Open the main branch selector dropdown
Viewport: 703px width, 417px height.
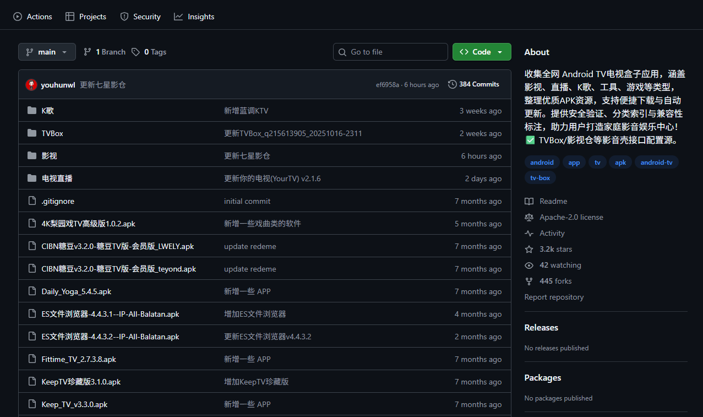tap(47, 51)
